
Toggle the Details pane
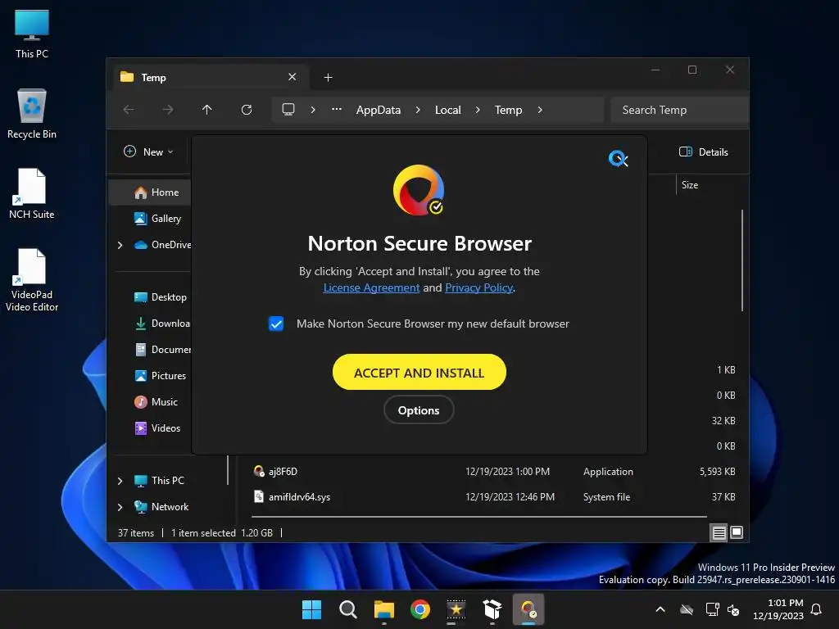(x=704, y=152)
